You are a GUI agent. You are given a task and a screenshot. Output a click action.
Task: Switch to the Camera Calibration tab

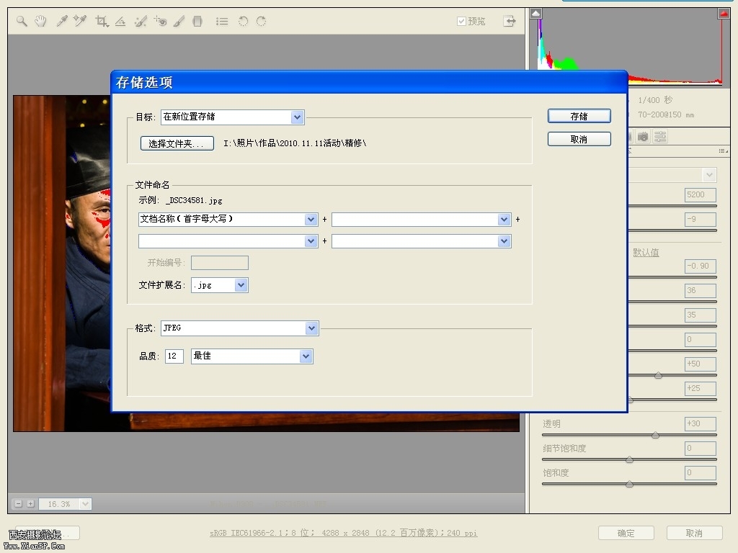(x=643, y=137)
